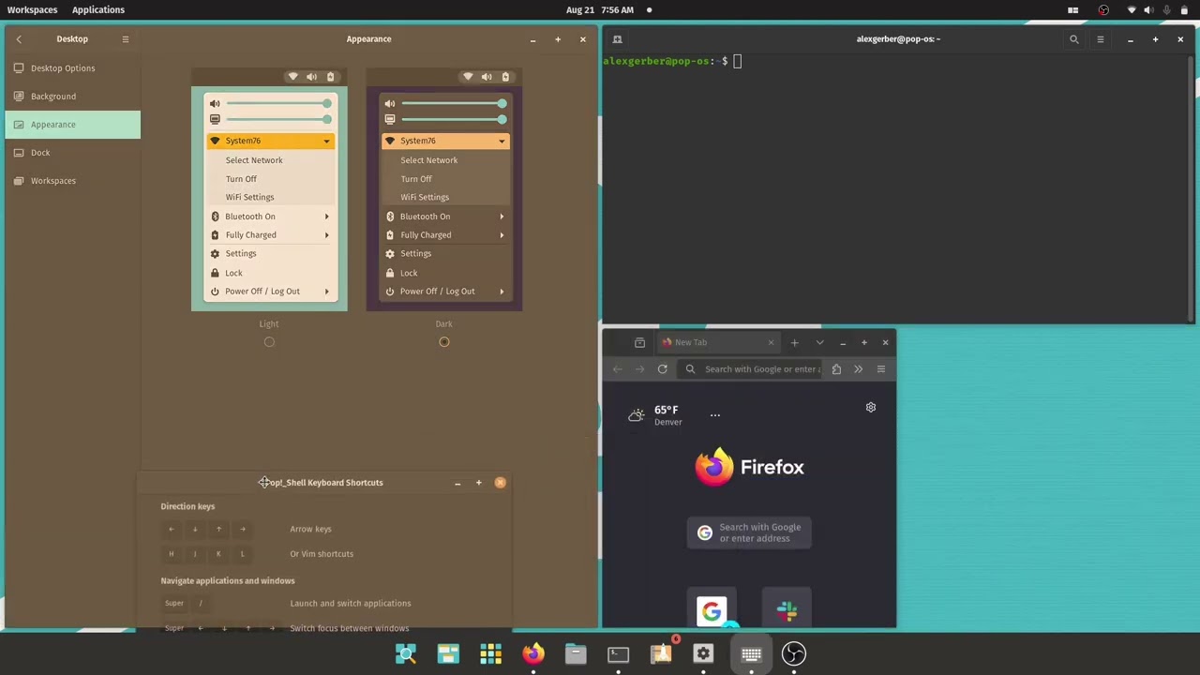
Task: Select the Light theme radio button
Action: coord(269,341)
